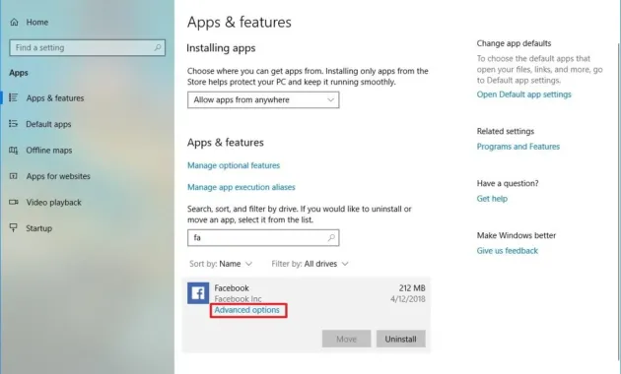
Task: Focus the Find a setting search field
Action: 87,47
